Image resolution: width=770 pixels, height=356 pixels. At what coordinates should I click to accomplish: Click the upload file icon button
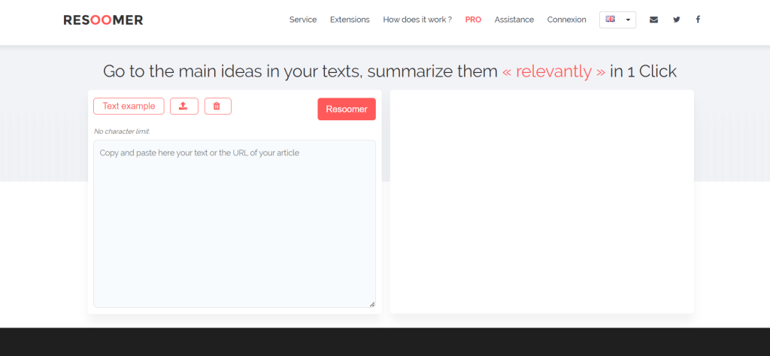click(183, 107)
